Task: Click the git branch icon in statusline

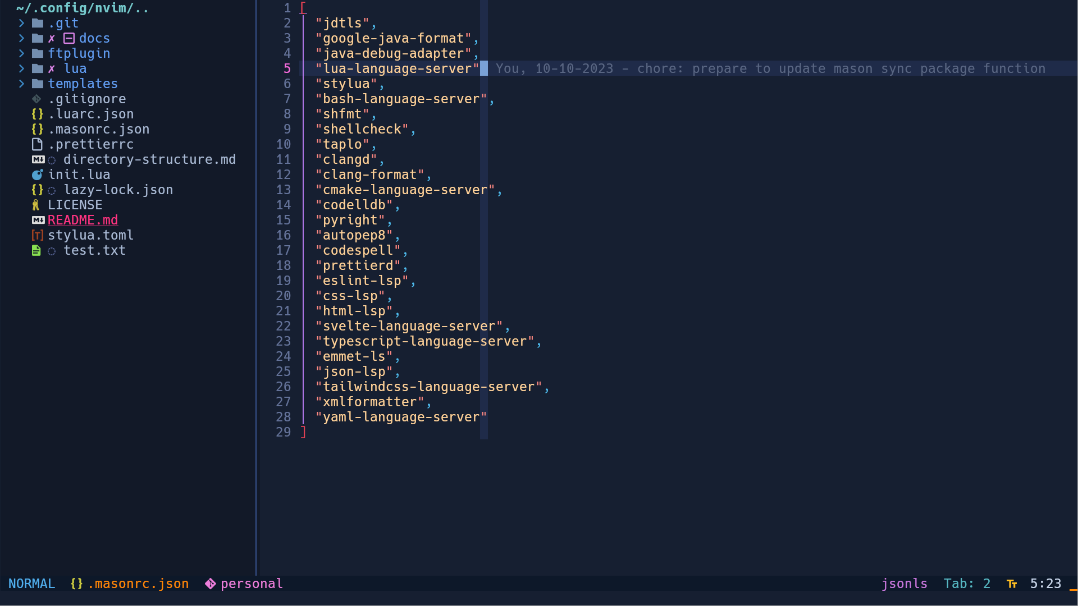Action: click(210, 584)
